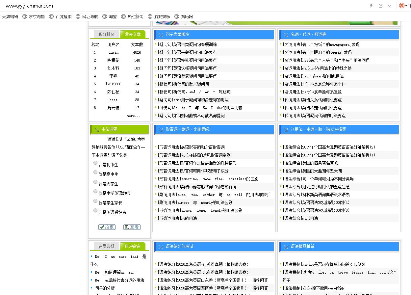
Task: Click the grid icon beside 语法精品推荐 header
Action: [x=285, y=246]
